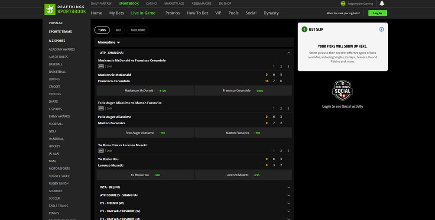Bet Yu Hsiou Hsu -340 moneyline
435x220 pixels.
click(145, 175)
